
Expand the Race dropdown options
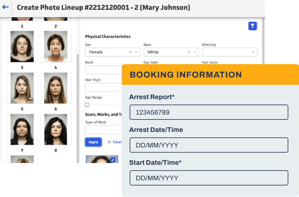tap(194, 52)
